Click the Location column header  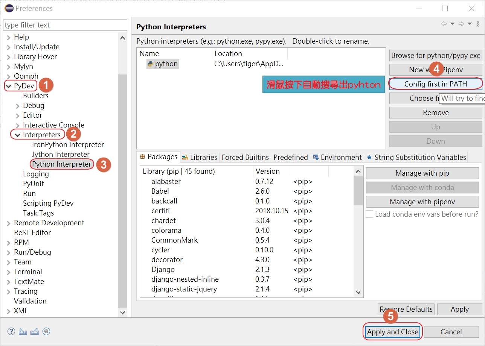250,54
